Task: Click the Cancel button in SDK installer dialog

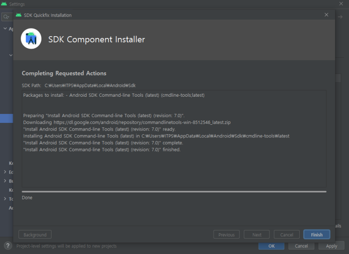Action: 287,235
